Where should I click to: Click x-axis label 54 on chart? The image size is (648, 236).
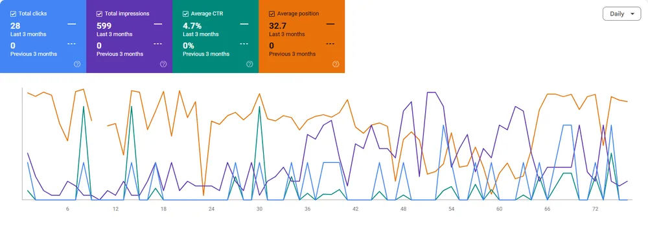pos(451,209)
